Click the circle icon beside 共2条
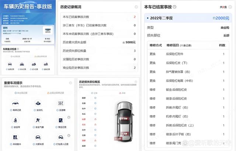The image size is (236, 151). [230, 7]
